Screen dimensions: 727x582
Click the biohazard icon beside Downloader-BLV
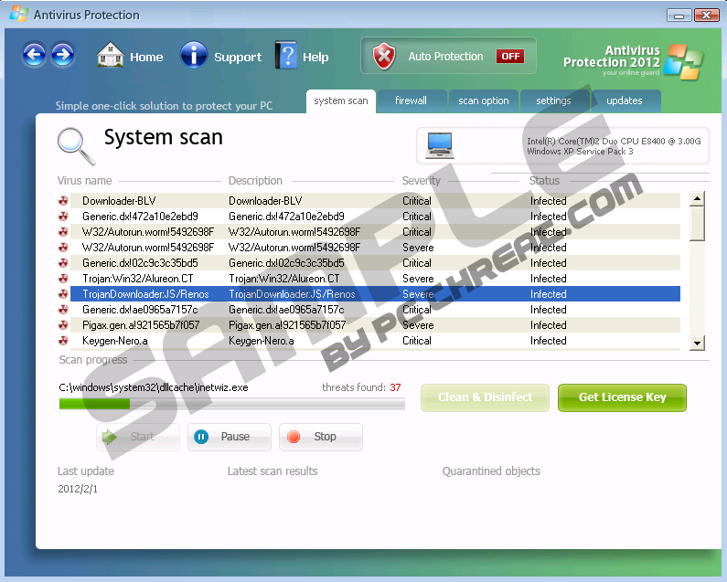pyautogui.click(x=63, y=201)
